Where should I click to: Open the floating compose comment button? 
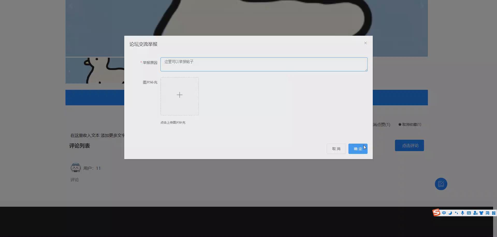[x=441, y=184]
